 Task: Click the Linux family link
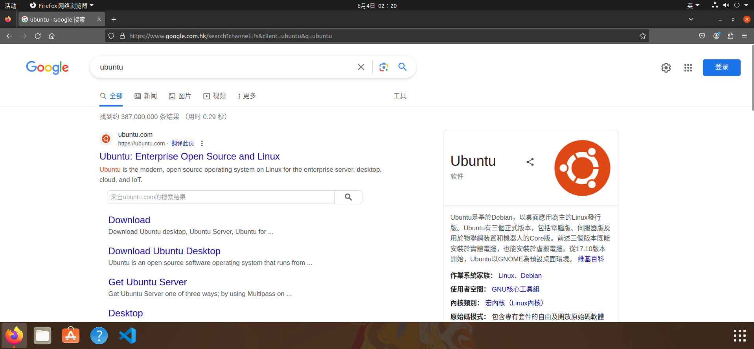pos(506,276)
